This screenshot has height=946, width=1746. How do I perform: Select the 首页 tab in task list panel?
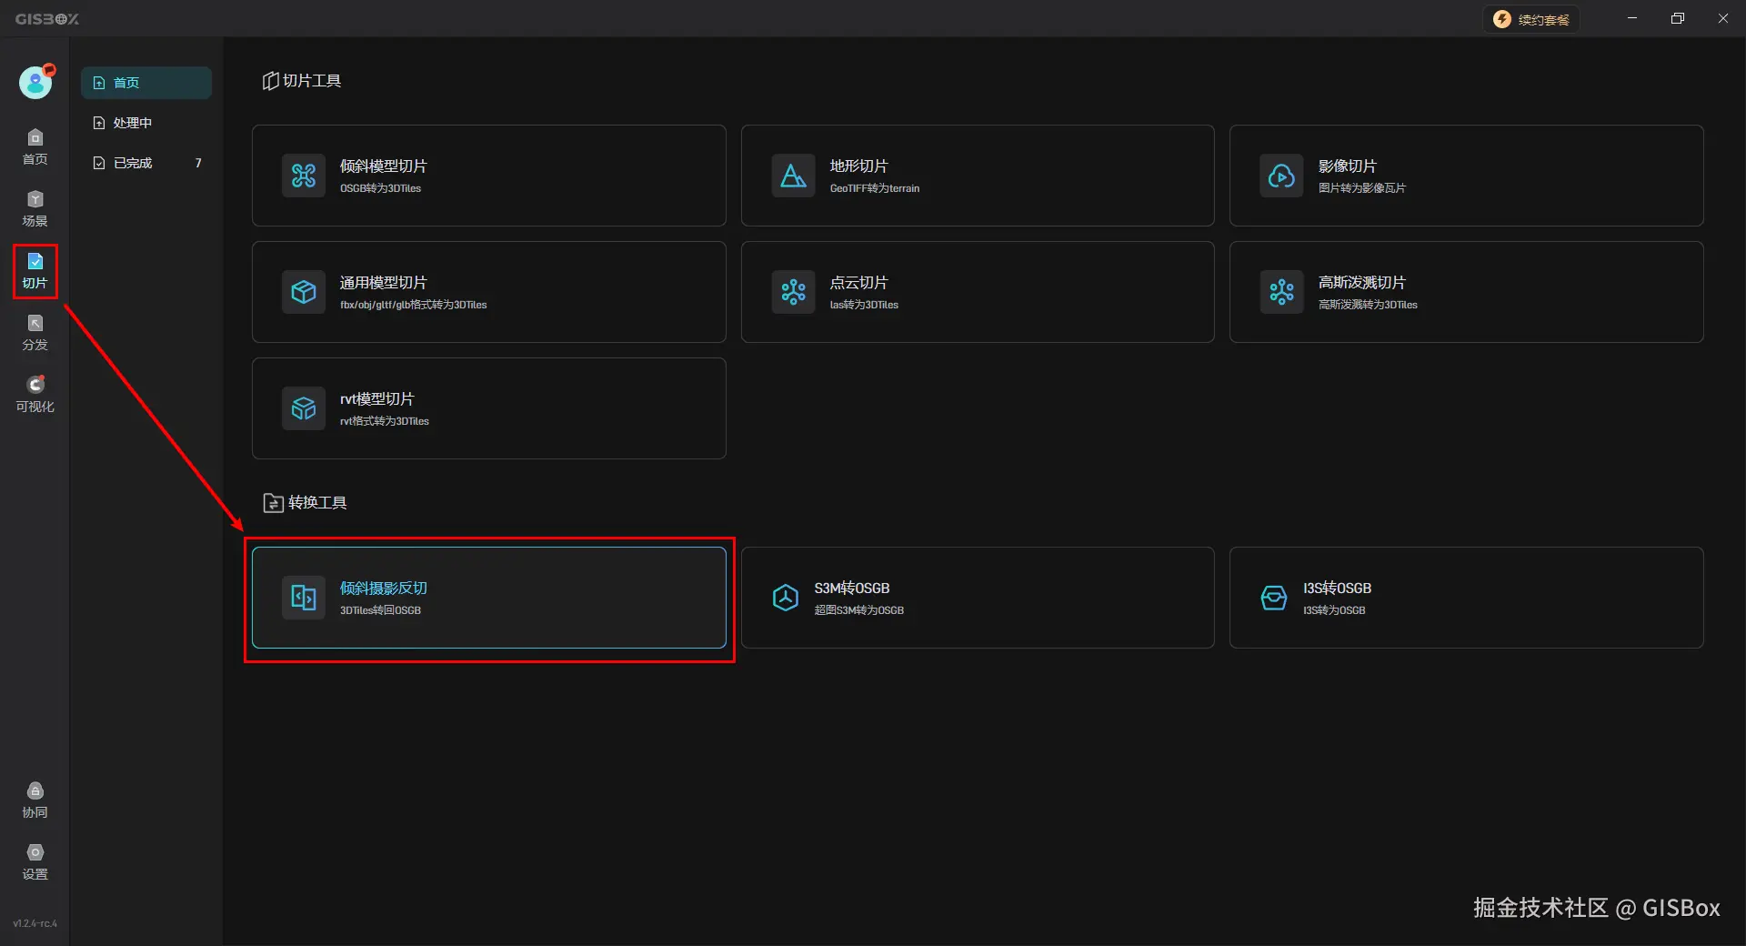click(146, 83)
